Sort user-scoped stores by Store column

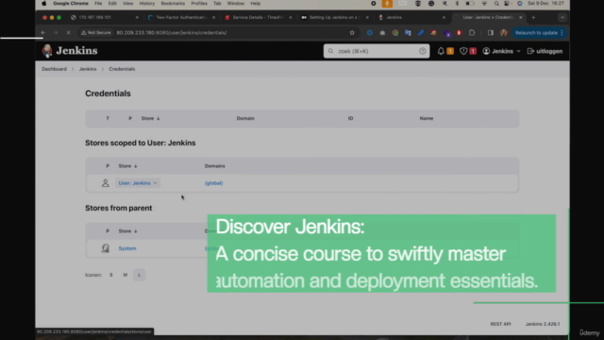(x=127, y=166)
